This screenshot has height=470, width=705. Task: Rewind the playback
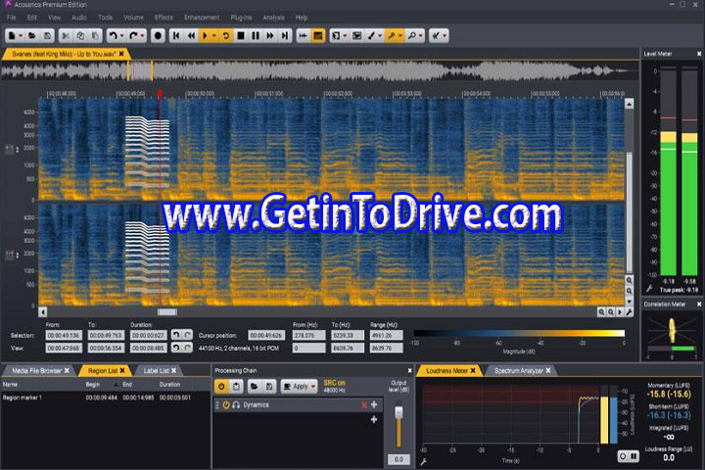click(x=192, y=35)
